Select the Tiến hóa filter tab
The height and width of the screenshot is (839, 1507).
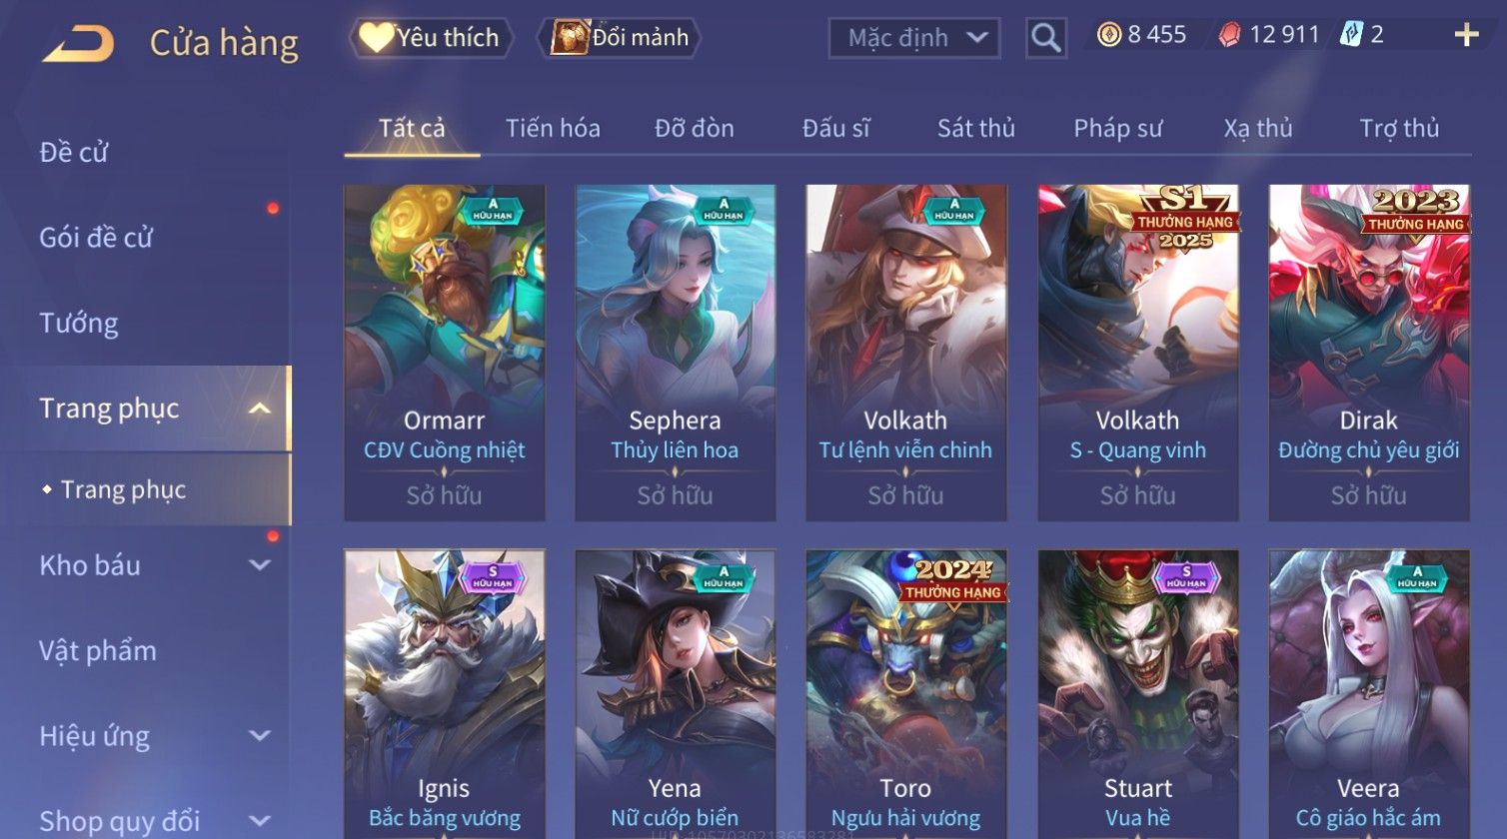pyautogui.click(x=553, y=128)
